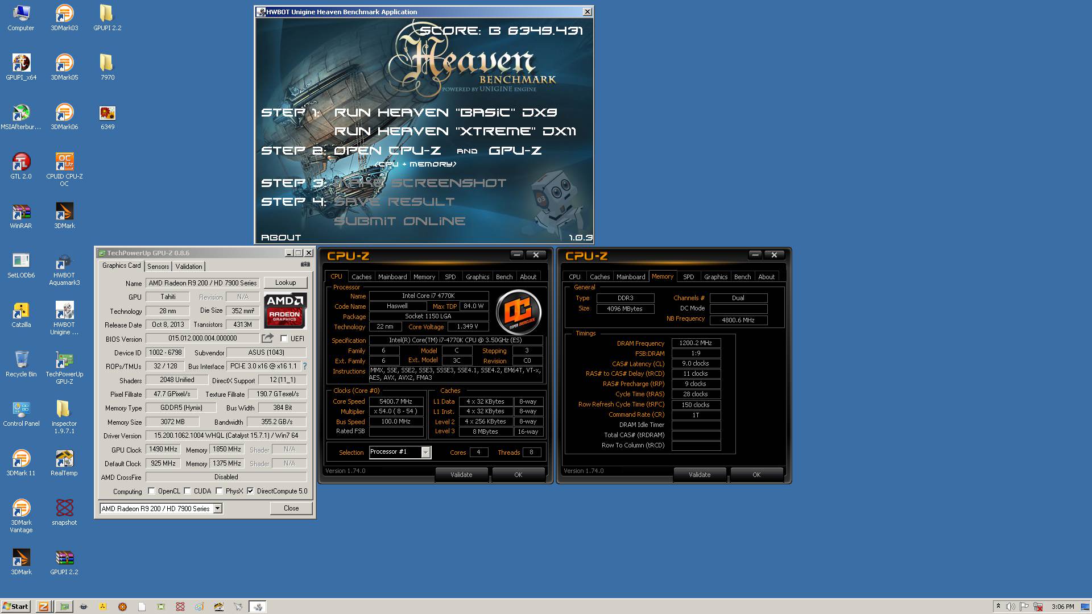Open HWBOT Unigine desktop shortcut
The width and height of the screenshot is (1092, 614).
[x=64, y=318]
